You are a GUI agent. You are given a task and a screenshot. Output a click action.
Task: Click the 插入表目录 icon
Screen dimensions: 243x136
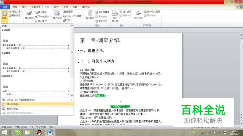[97, 12]
